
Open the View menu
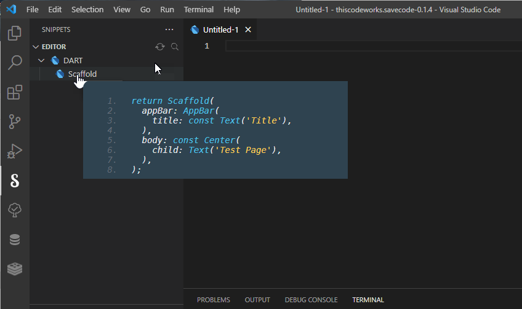pyautogui.click(x=122, y=10)
